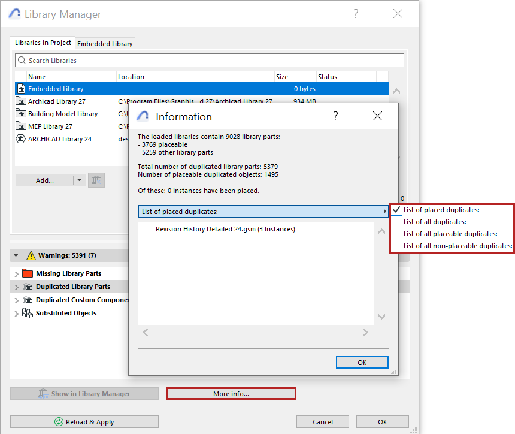Viewport: 515px width, 434px height.
Task: Select the Archicad Library 27 row name
Action: pos(57,101)
